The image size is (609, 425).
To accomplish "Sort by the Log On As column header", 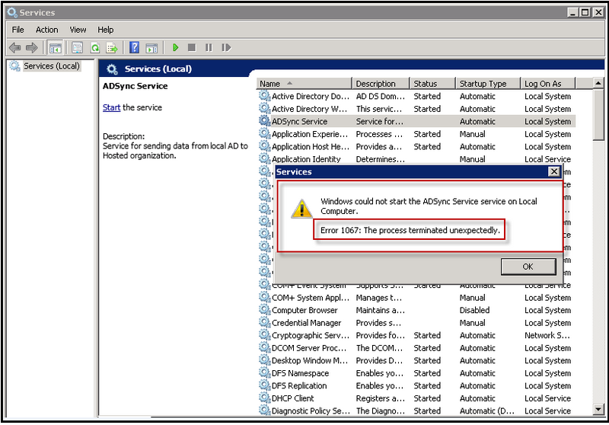I will 547,84.
